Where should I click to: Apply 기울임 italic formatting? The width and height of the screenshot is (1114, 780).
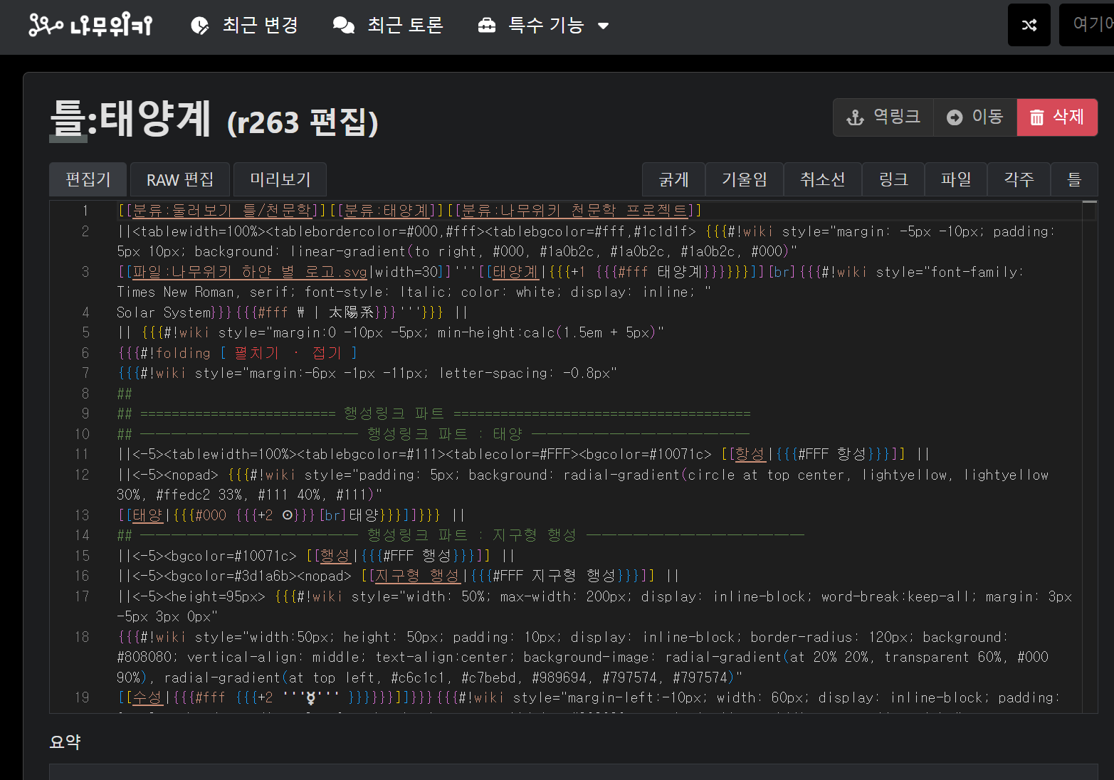click(x=745, y=179)
